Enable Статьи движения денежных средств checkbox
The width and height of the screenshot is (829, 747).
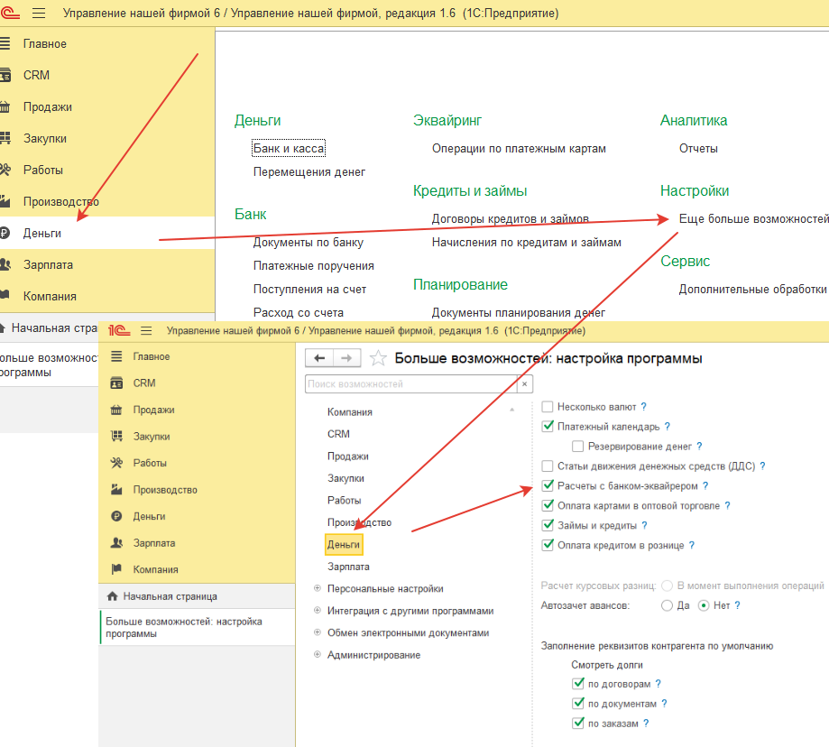[x=548, y=466]
